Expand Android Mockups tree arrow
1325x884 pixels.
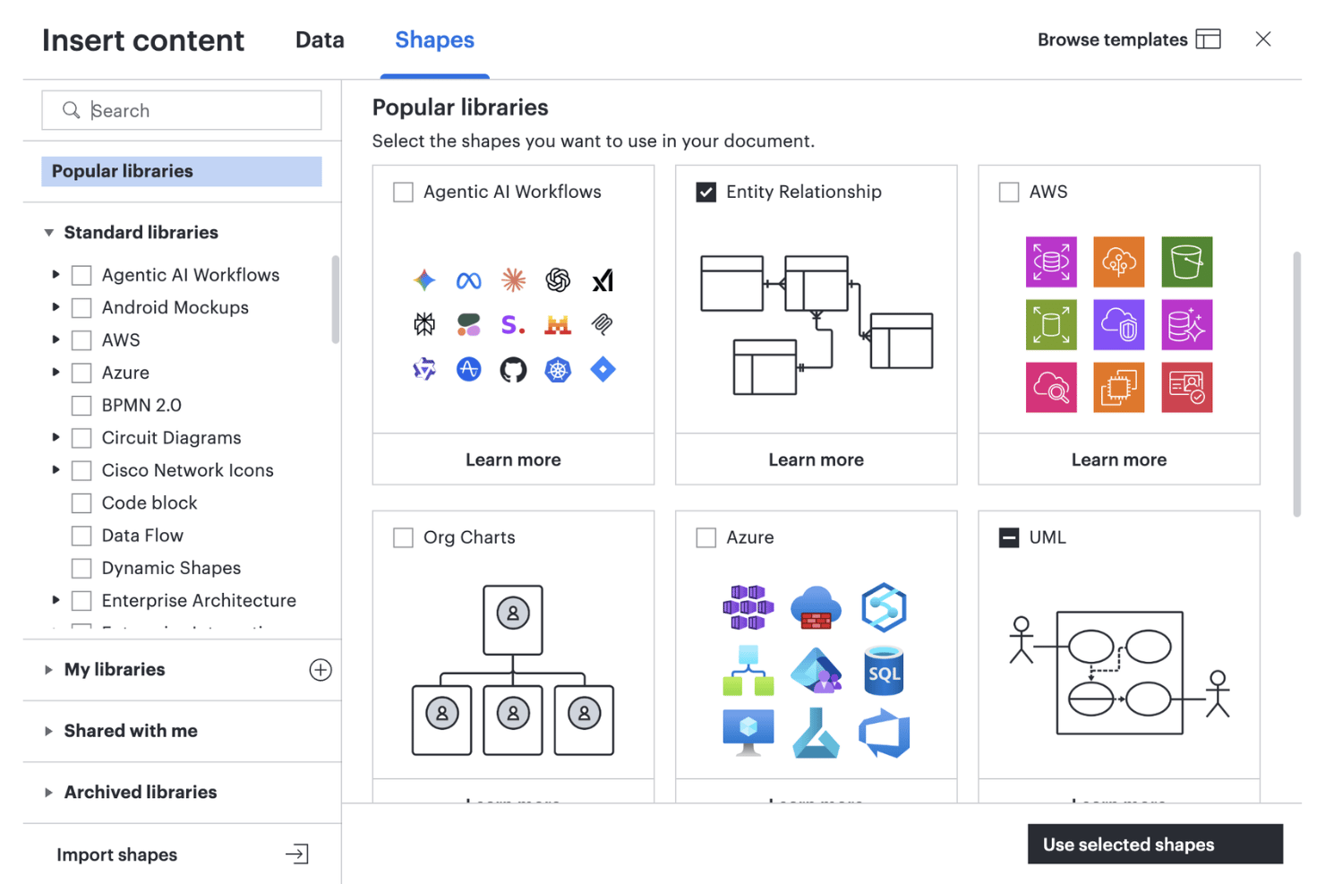[56, 307]
